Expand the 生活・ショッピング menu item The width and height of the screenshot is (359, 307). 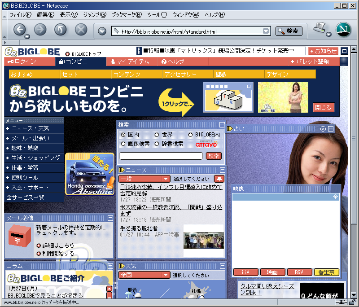click(x=34, y=158)
